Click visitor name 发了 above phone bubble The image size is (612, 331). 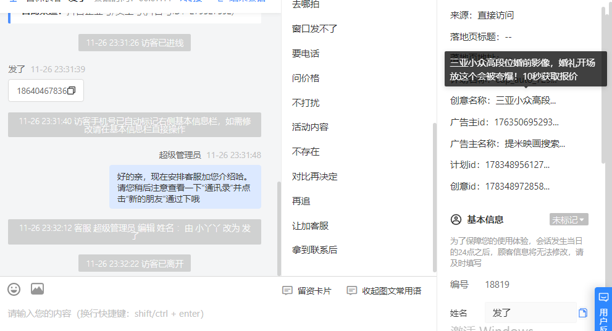tap(17, 70)
